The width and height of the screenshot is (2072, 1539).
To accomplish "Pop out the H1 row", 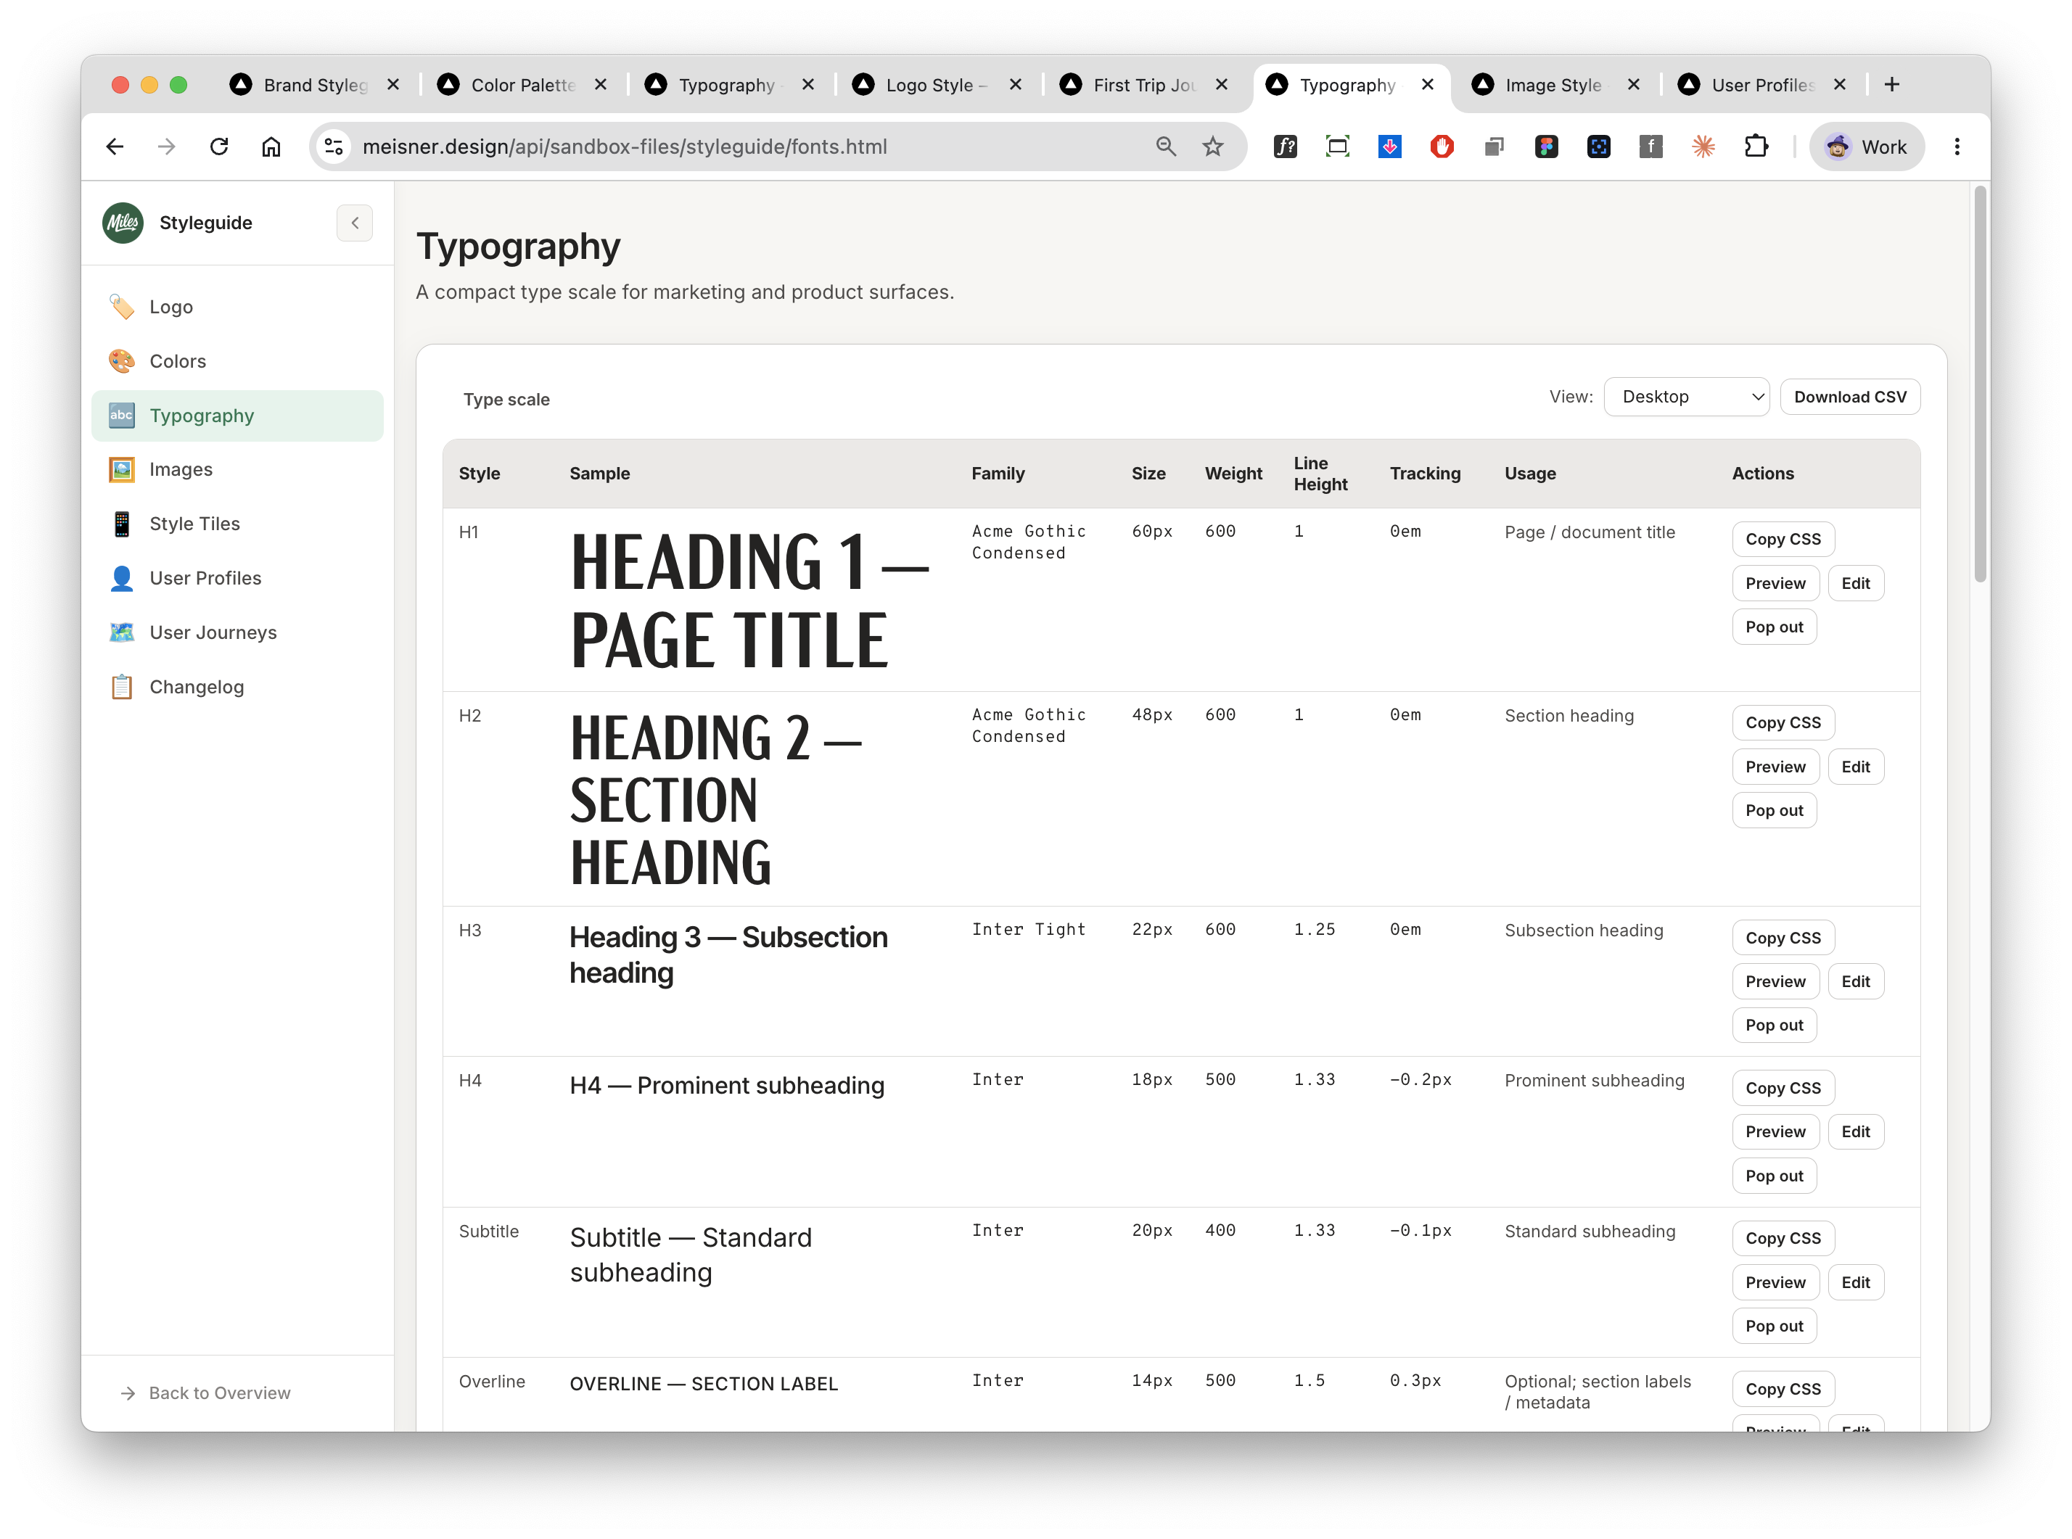I will 1774,627.
